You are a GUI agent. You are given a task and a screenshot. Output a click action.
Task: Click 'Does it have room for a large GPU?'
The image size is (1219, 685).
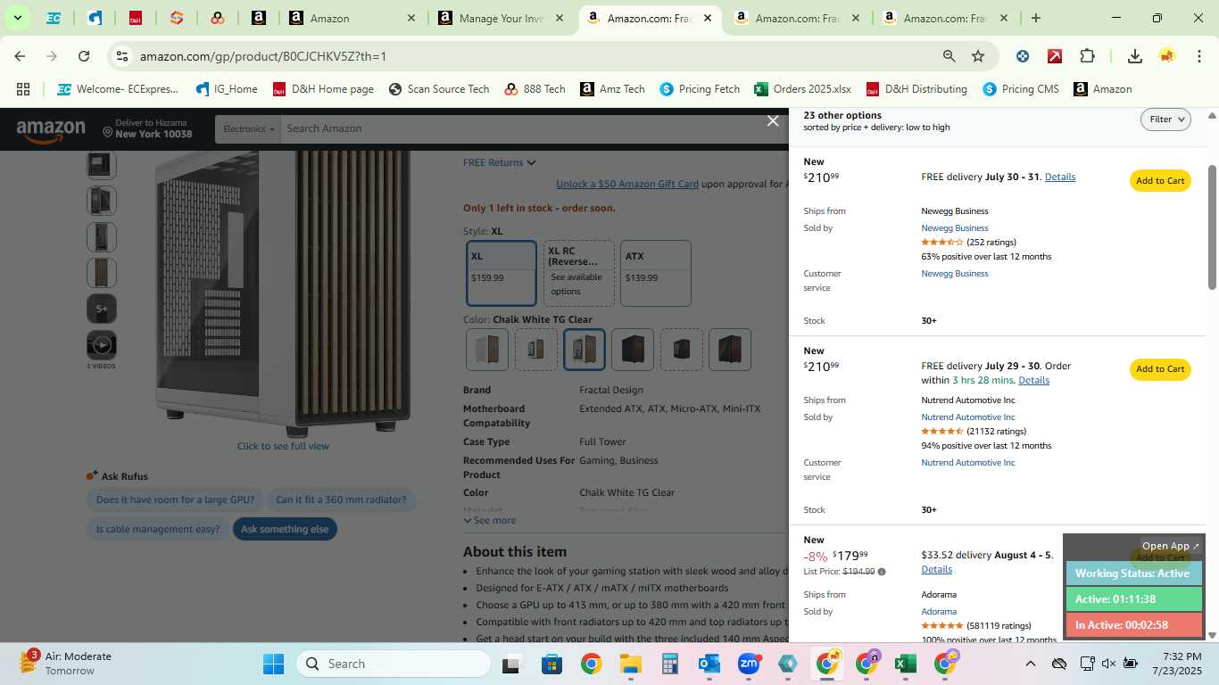[175, 499]
